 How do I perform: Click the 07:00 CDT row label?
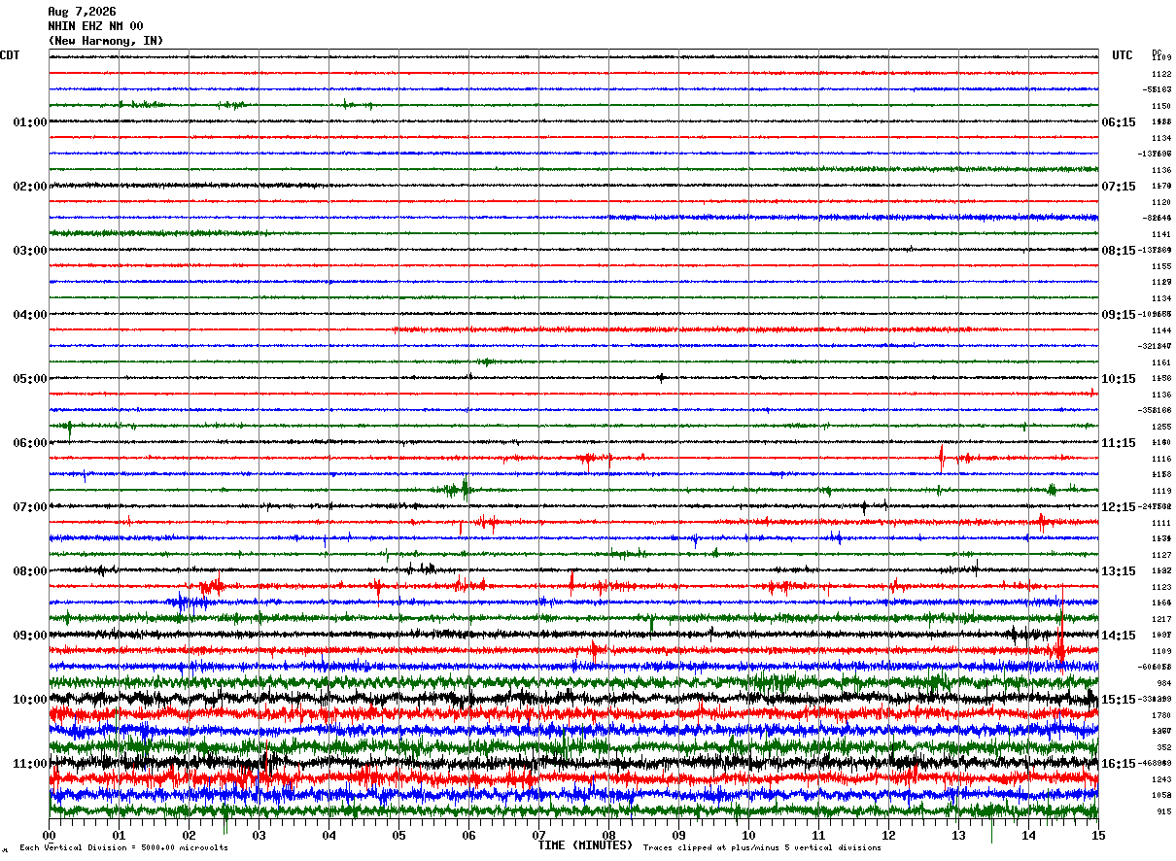click(30, 507)
